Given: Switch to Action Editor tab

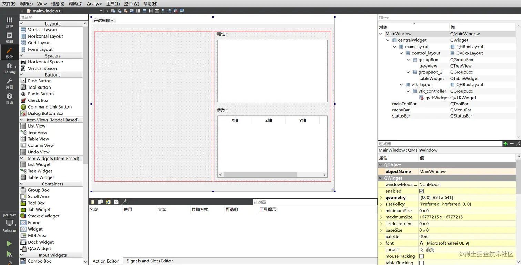Looking at the screenshot, I should tap(105, 261).
